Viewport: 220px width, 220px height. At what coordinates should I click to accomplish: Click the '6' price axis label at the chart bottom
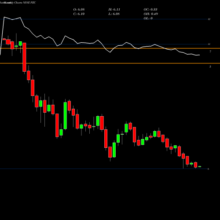point(208,169)
